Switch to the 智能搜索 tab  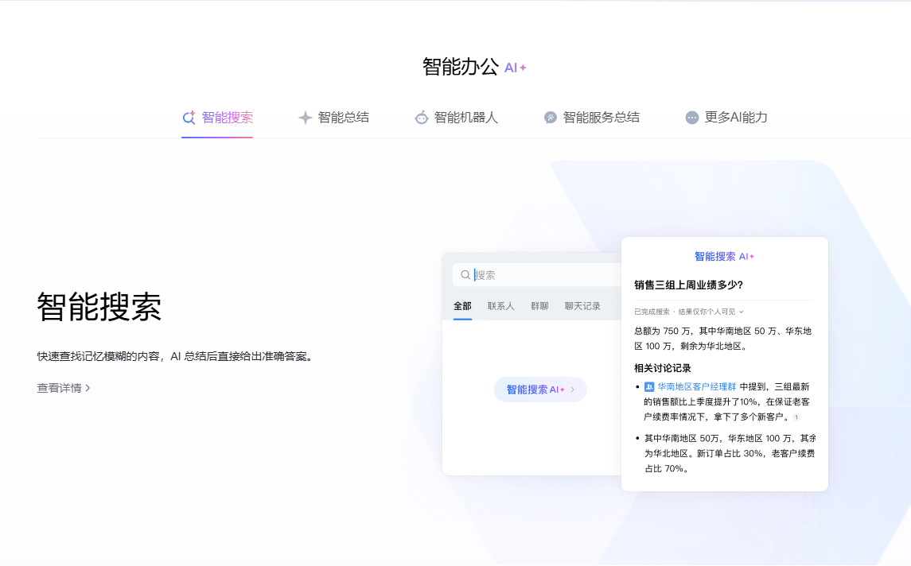coord(217,118)
